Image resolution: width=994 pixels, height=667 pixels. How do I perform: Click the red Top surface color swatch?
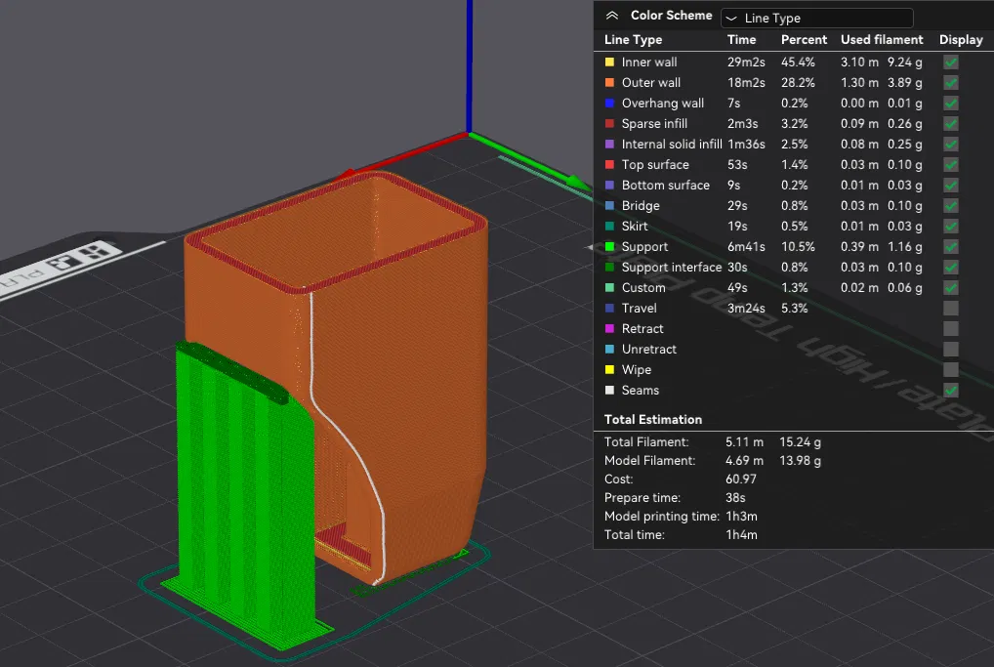click(x=610, y=164)
